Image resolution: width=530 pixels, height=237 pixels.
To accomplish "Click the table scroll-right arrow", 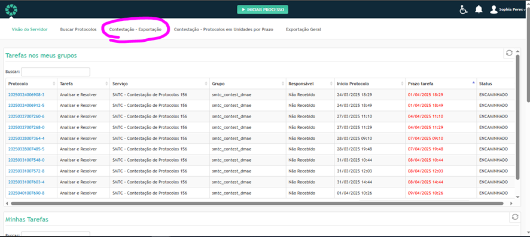I will 511,204.
